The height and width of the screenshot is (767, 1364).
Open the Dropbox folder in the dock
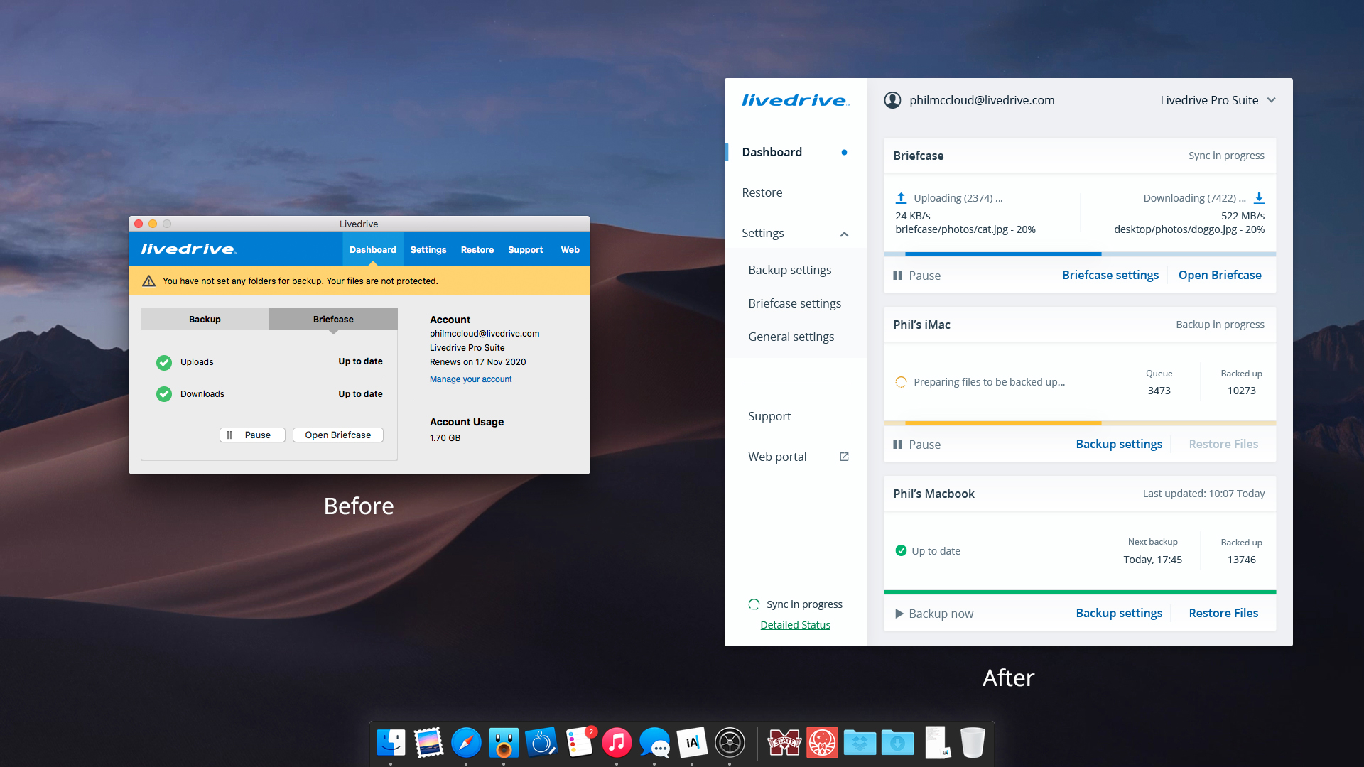(860, 743)
